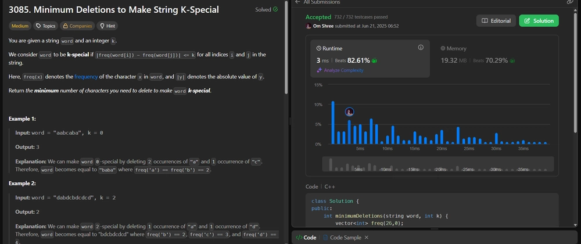Expand the Topics tag
This screenshot has height=244, width=581.
click(x=45, y=26)
